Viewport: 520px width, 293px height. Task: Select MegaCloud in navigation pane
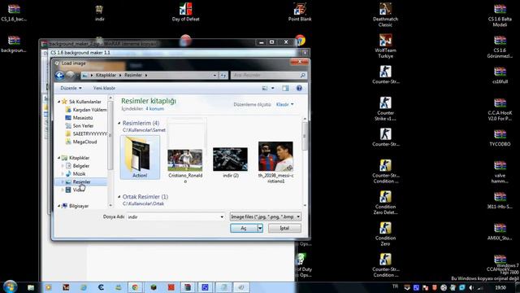[x=84, y=142]
